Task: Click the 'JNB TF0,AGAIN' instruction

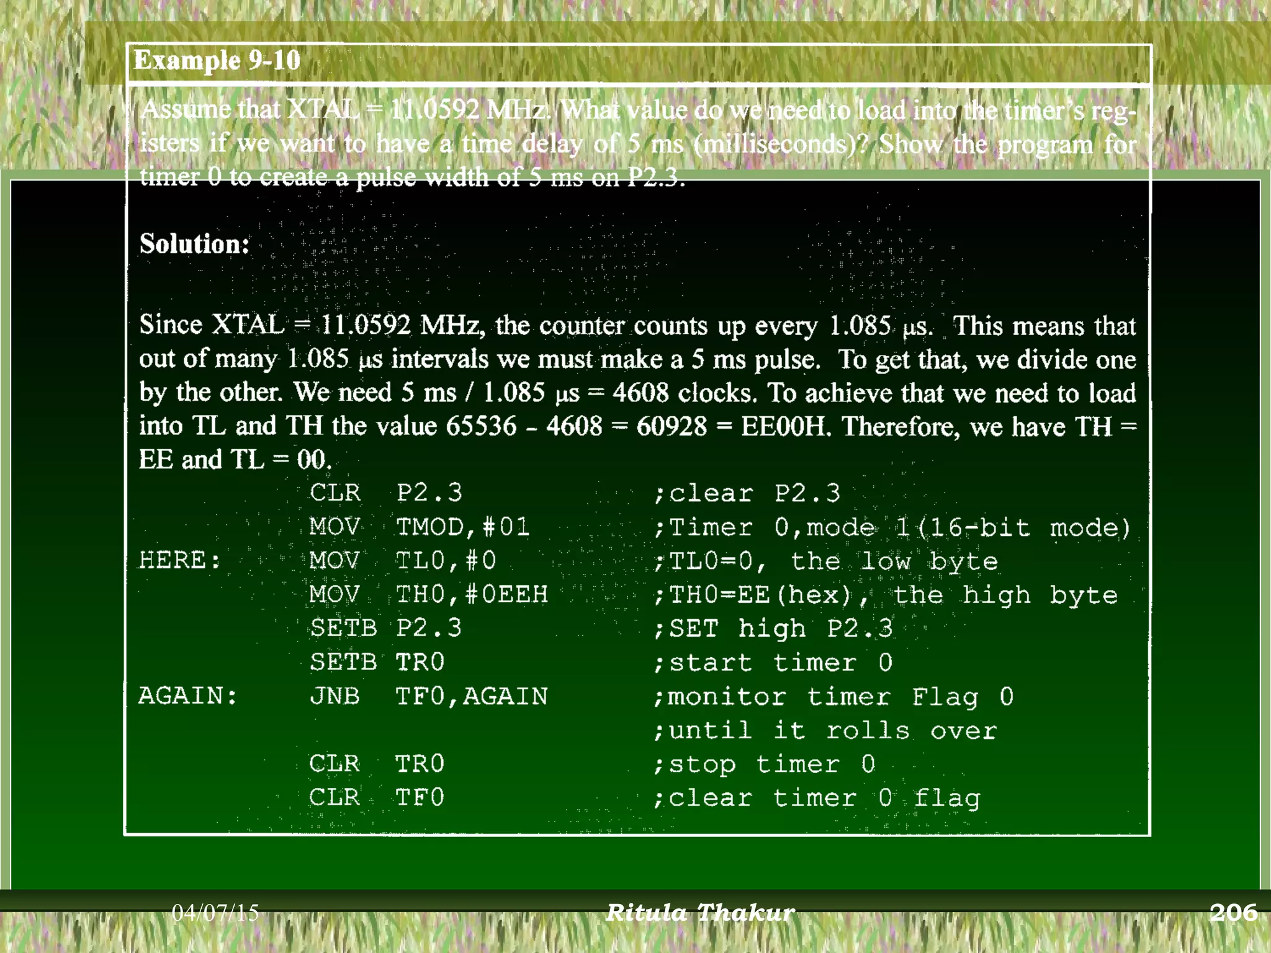Action: click(x=428, y=696)
